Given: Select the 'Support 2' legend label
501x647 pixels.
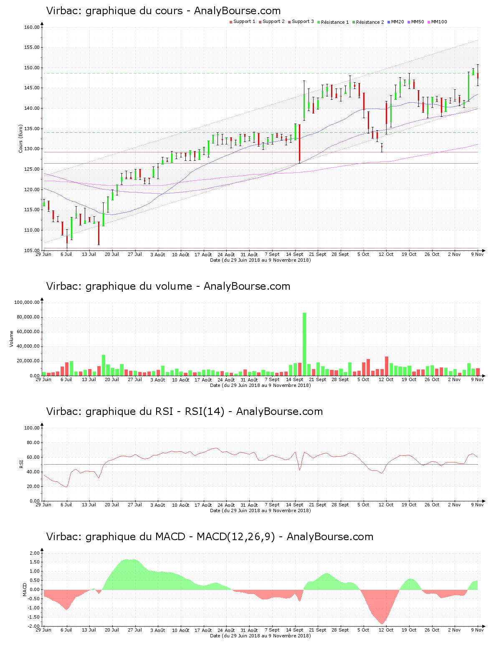Looking at the screenshot, I should tap(273, 22).
